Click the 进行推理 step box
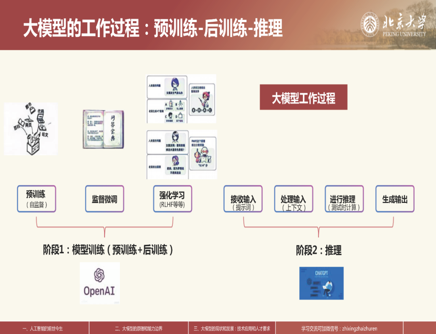 (344, 199)
